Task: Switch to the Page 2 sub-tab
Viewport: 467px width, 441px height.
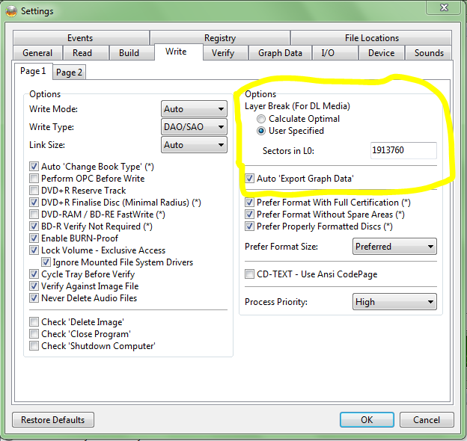Action: point(69,73)
